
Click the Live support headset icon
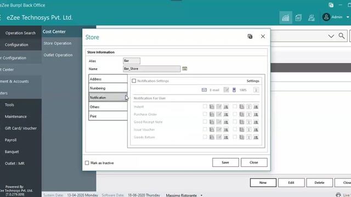tap(338, 195)
